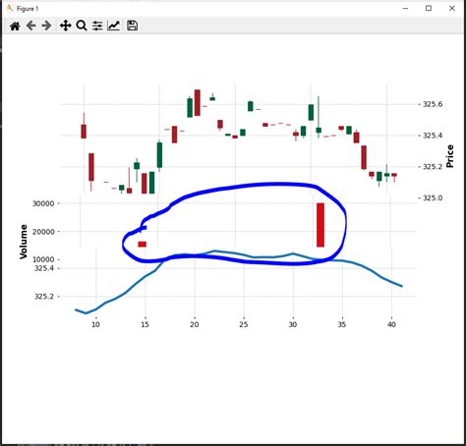Activate the Zoom to rectangle magnifier
466x446 pixels.
point(82,26)
